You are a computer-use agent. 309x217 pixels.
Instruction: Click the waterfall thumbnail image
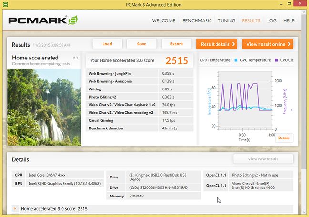point(44,107)
